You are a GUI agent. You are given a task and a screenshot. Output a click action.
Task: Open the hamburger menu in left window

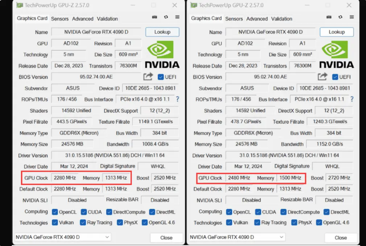click(177, 17)
